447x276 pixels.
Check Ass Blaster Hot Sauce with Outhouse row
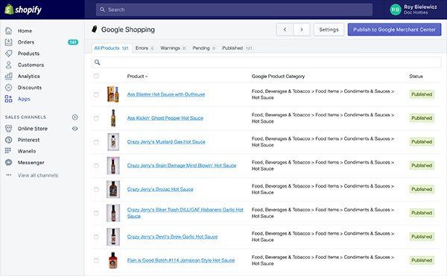tap(96, 94)
